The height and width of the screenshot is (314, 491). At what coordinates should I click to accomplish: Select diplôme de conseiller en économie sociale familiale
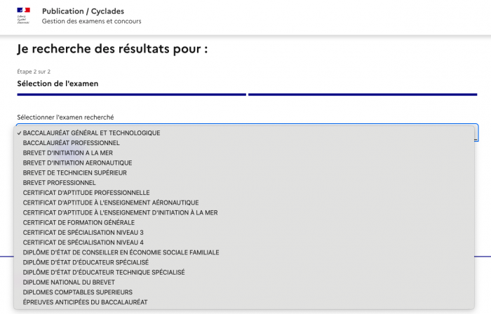[x=244, y=252]
